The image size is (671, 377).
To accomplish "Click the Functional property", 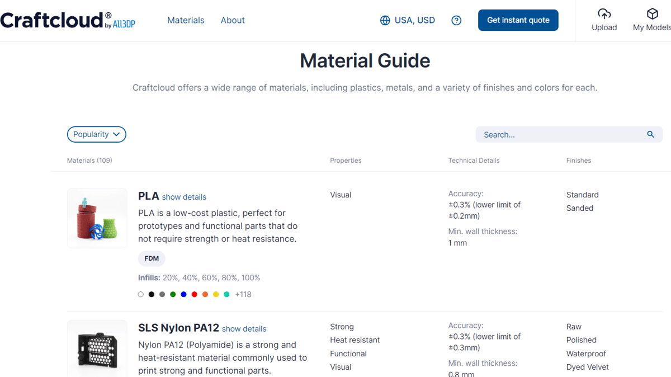I will (348, 354).
